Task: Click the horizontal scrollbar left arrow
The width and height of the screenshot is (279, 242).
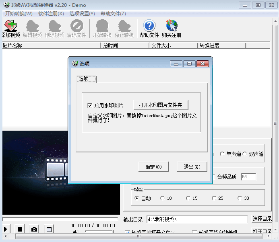Action: tap(6, 236)
